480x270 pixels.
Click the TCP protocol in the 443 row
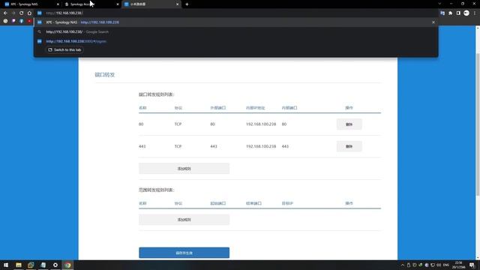[x=178, y=146]
